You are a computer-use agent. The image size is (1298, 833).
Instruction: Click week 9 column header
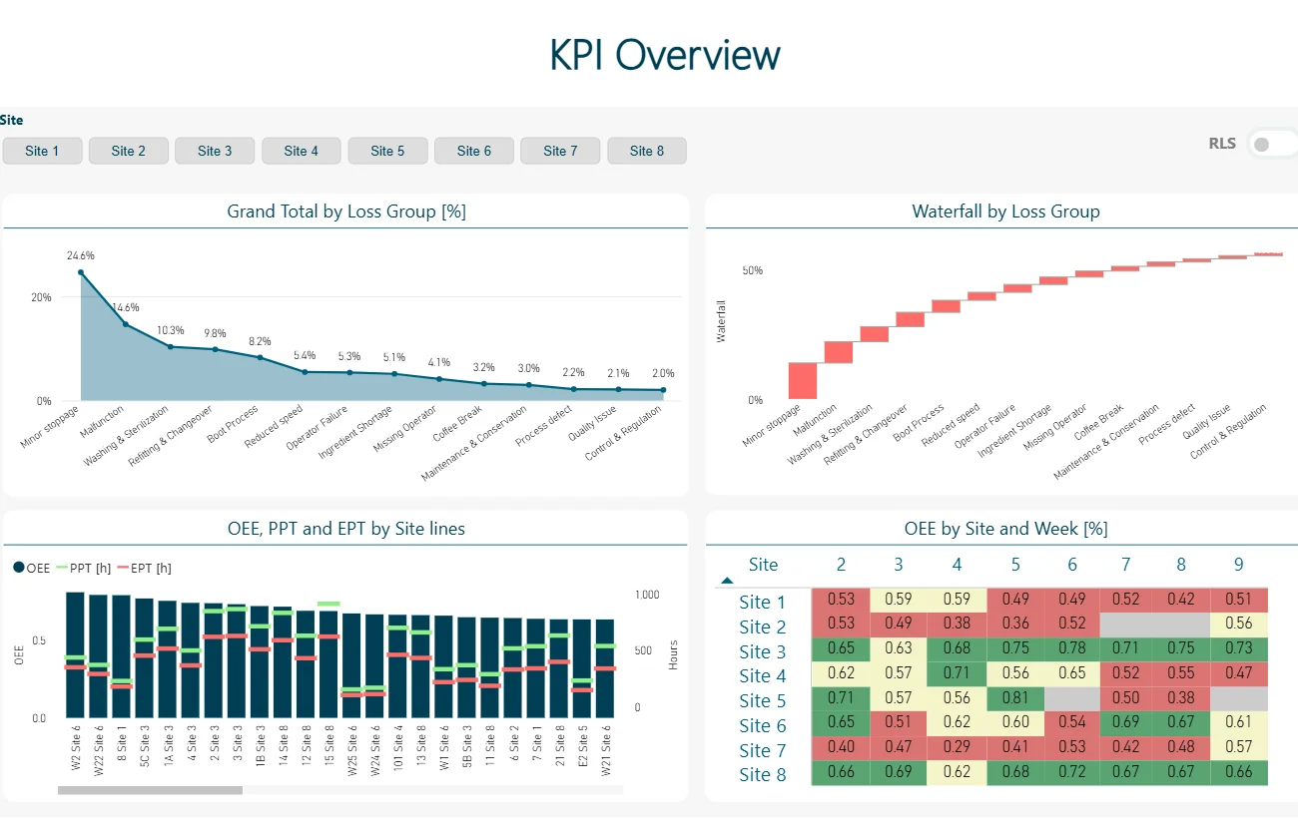tap(1239, 565)
